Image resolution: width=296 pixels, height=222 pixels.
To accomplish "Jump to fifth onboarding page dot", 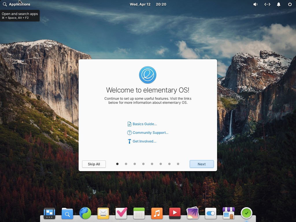I will [152, 164].
